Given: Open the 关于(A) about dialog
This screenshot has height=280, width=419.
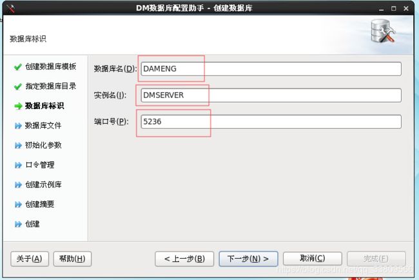Looking at the screenshot, I should pyautogui.click(x=30, y=259).
